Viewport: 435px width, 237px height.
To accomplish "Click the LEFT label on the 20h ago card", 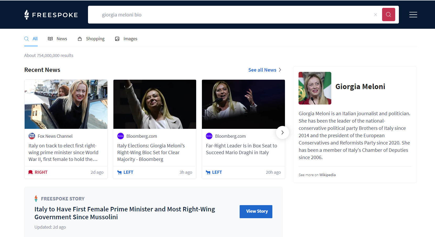I will (x=217, y=172).
